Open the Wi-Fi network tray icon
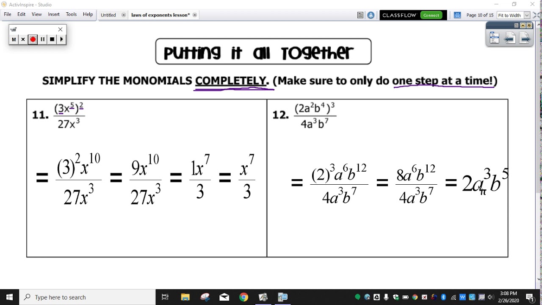 click(453, 297)
